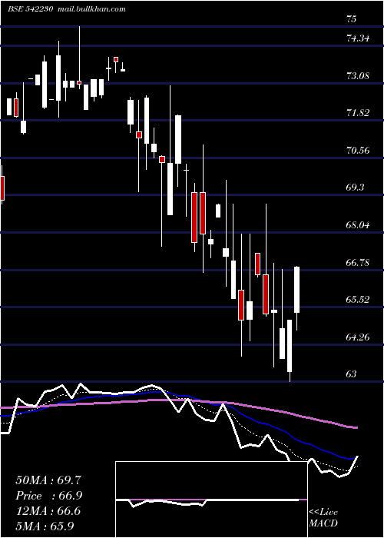Click the 74.34 price axis label
384x538 pixels.
tap(359, 38)
